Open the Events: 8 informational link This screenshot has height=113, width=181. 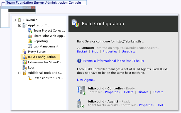point(114,61)
